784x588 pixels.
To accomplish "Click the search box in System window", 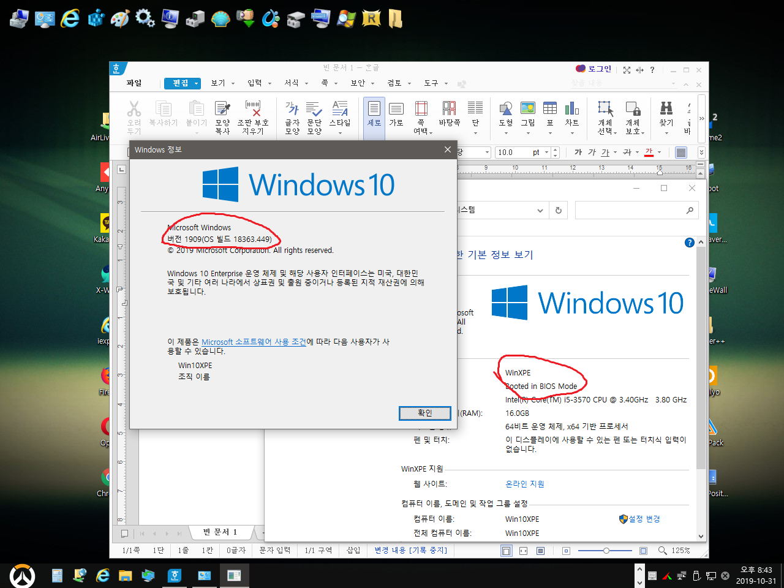I will pyautogui.click(x=637, y=210).
